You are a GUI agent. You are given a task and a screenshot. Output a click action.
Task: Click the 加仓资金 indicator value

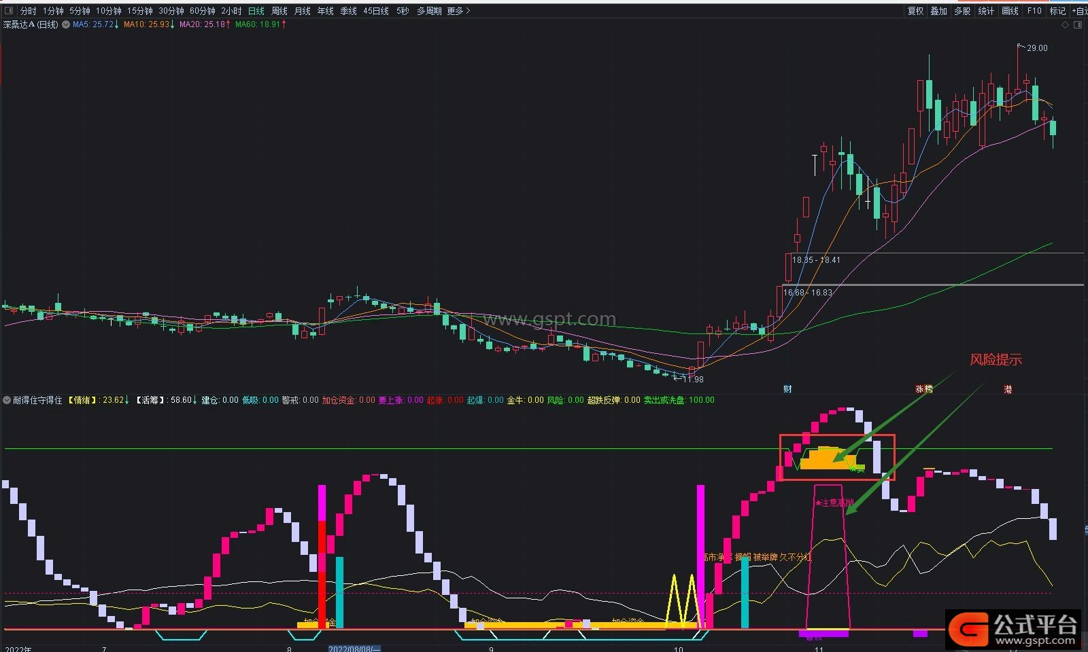[348, 400]
